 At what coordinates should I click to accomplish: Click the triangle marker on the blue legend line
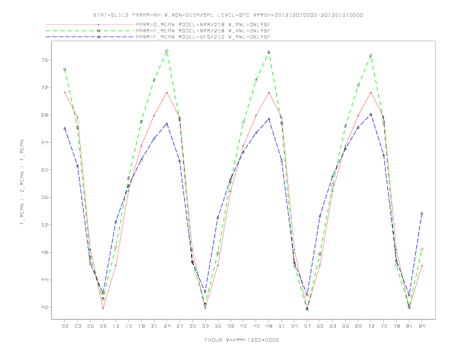click(99, 37)
